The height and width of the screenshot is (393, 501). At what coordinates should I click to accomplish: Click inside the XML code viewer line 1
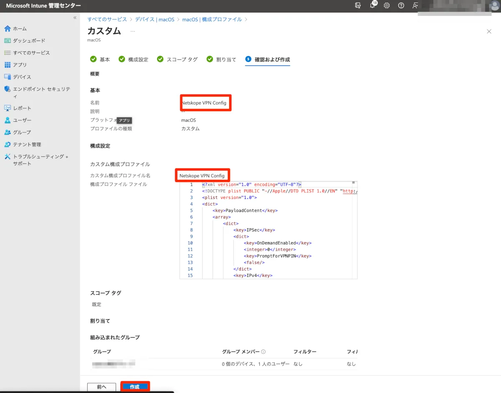click(x=252, y=184)
